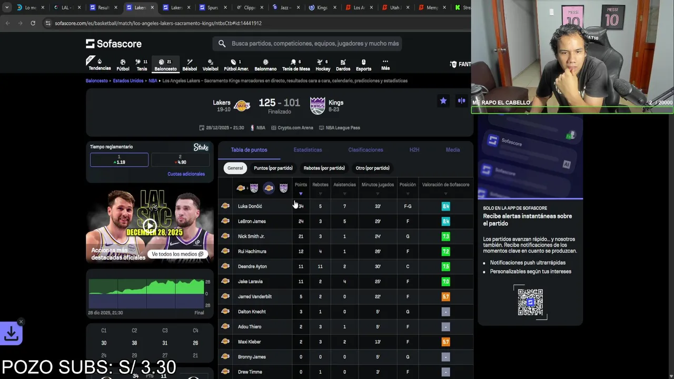This screenshot has width=674, height=379.
Task: Open Deandre Ayton player row
Action: click(345, 266)
